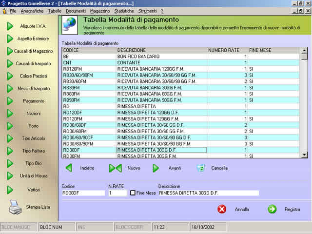
Task: Click the Nuovo button label
Action: pyautogui.click(x=134, y=168)
